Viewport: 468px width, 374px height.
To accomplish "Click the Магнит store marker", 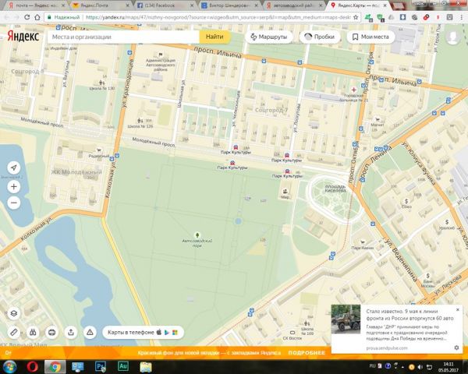I will pos(378,119).
